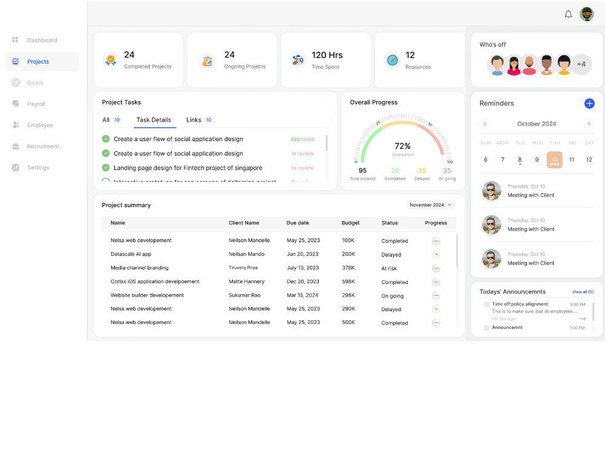Click client name Tiruvelly Priya
The width and height of the screenshot is (605, 454).
click(243, 268)
